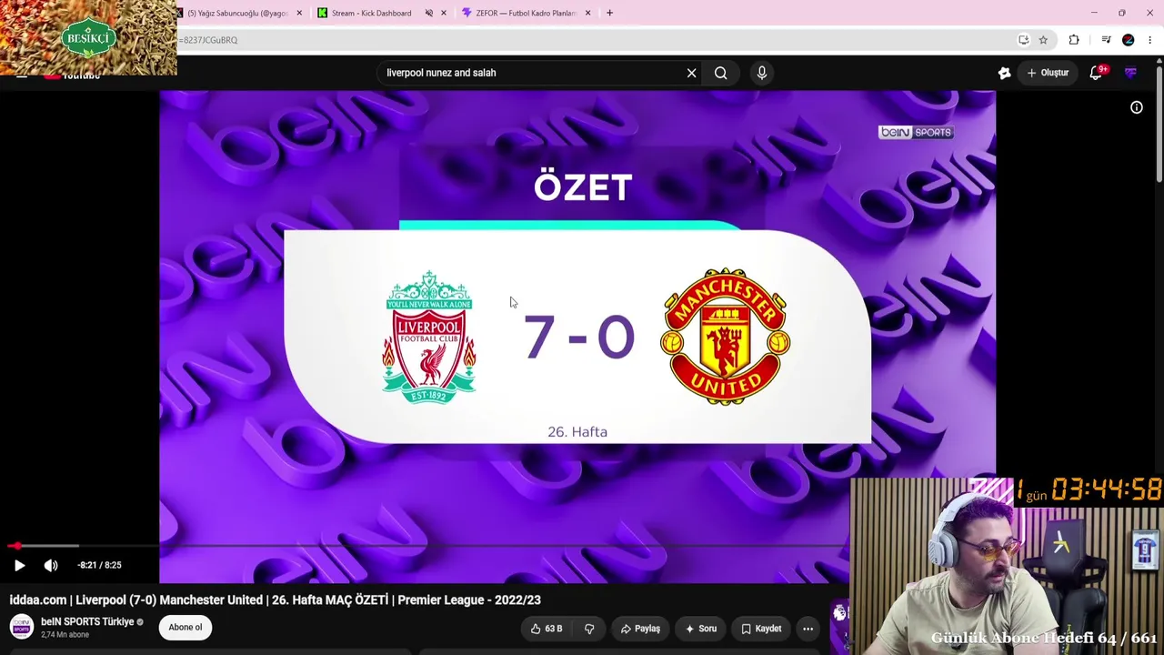Open the browser media controls icon
This screenshot has width=1164, height=655.
coord(1106,40)
